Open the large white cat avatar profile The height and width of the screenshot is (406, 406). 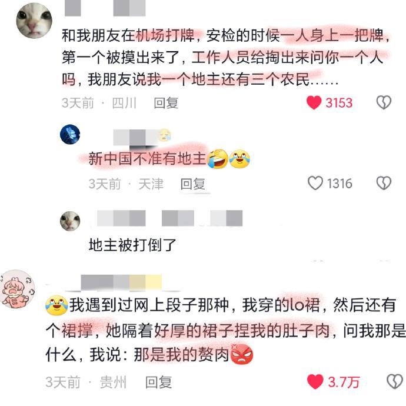34,21
